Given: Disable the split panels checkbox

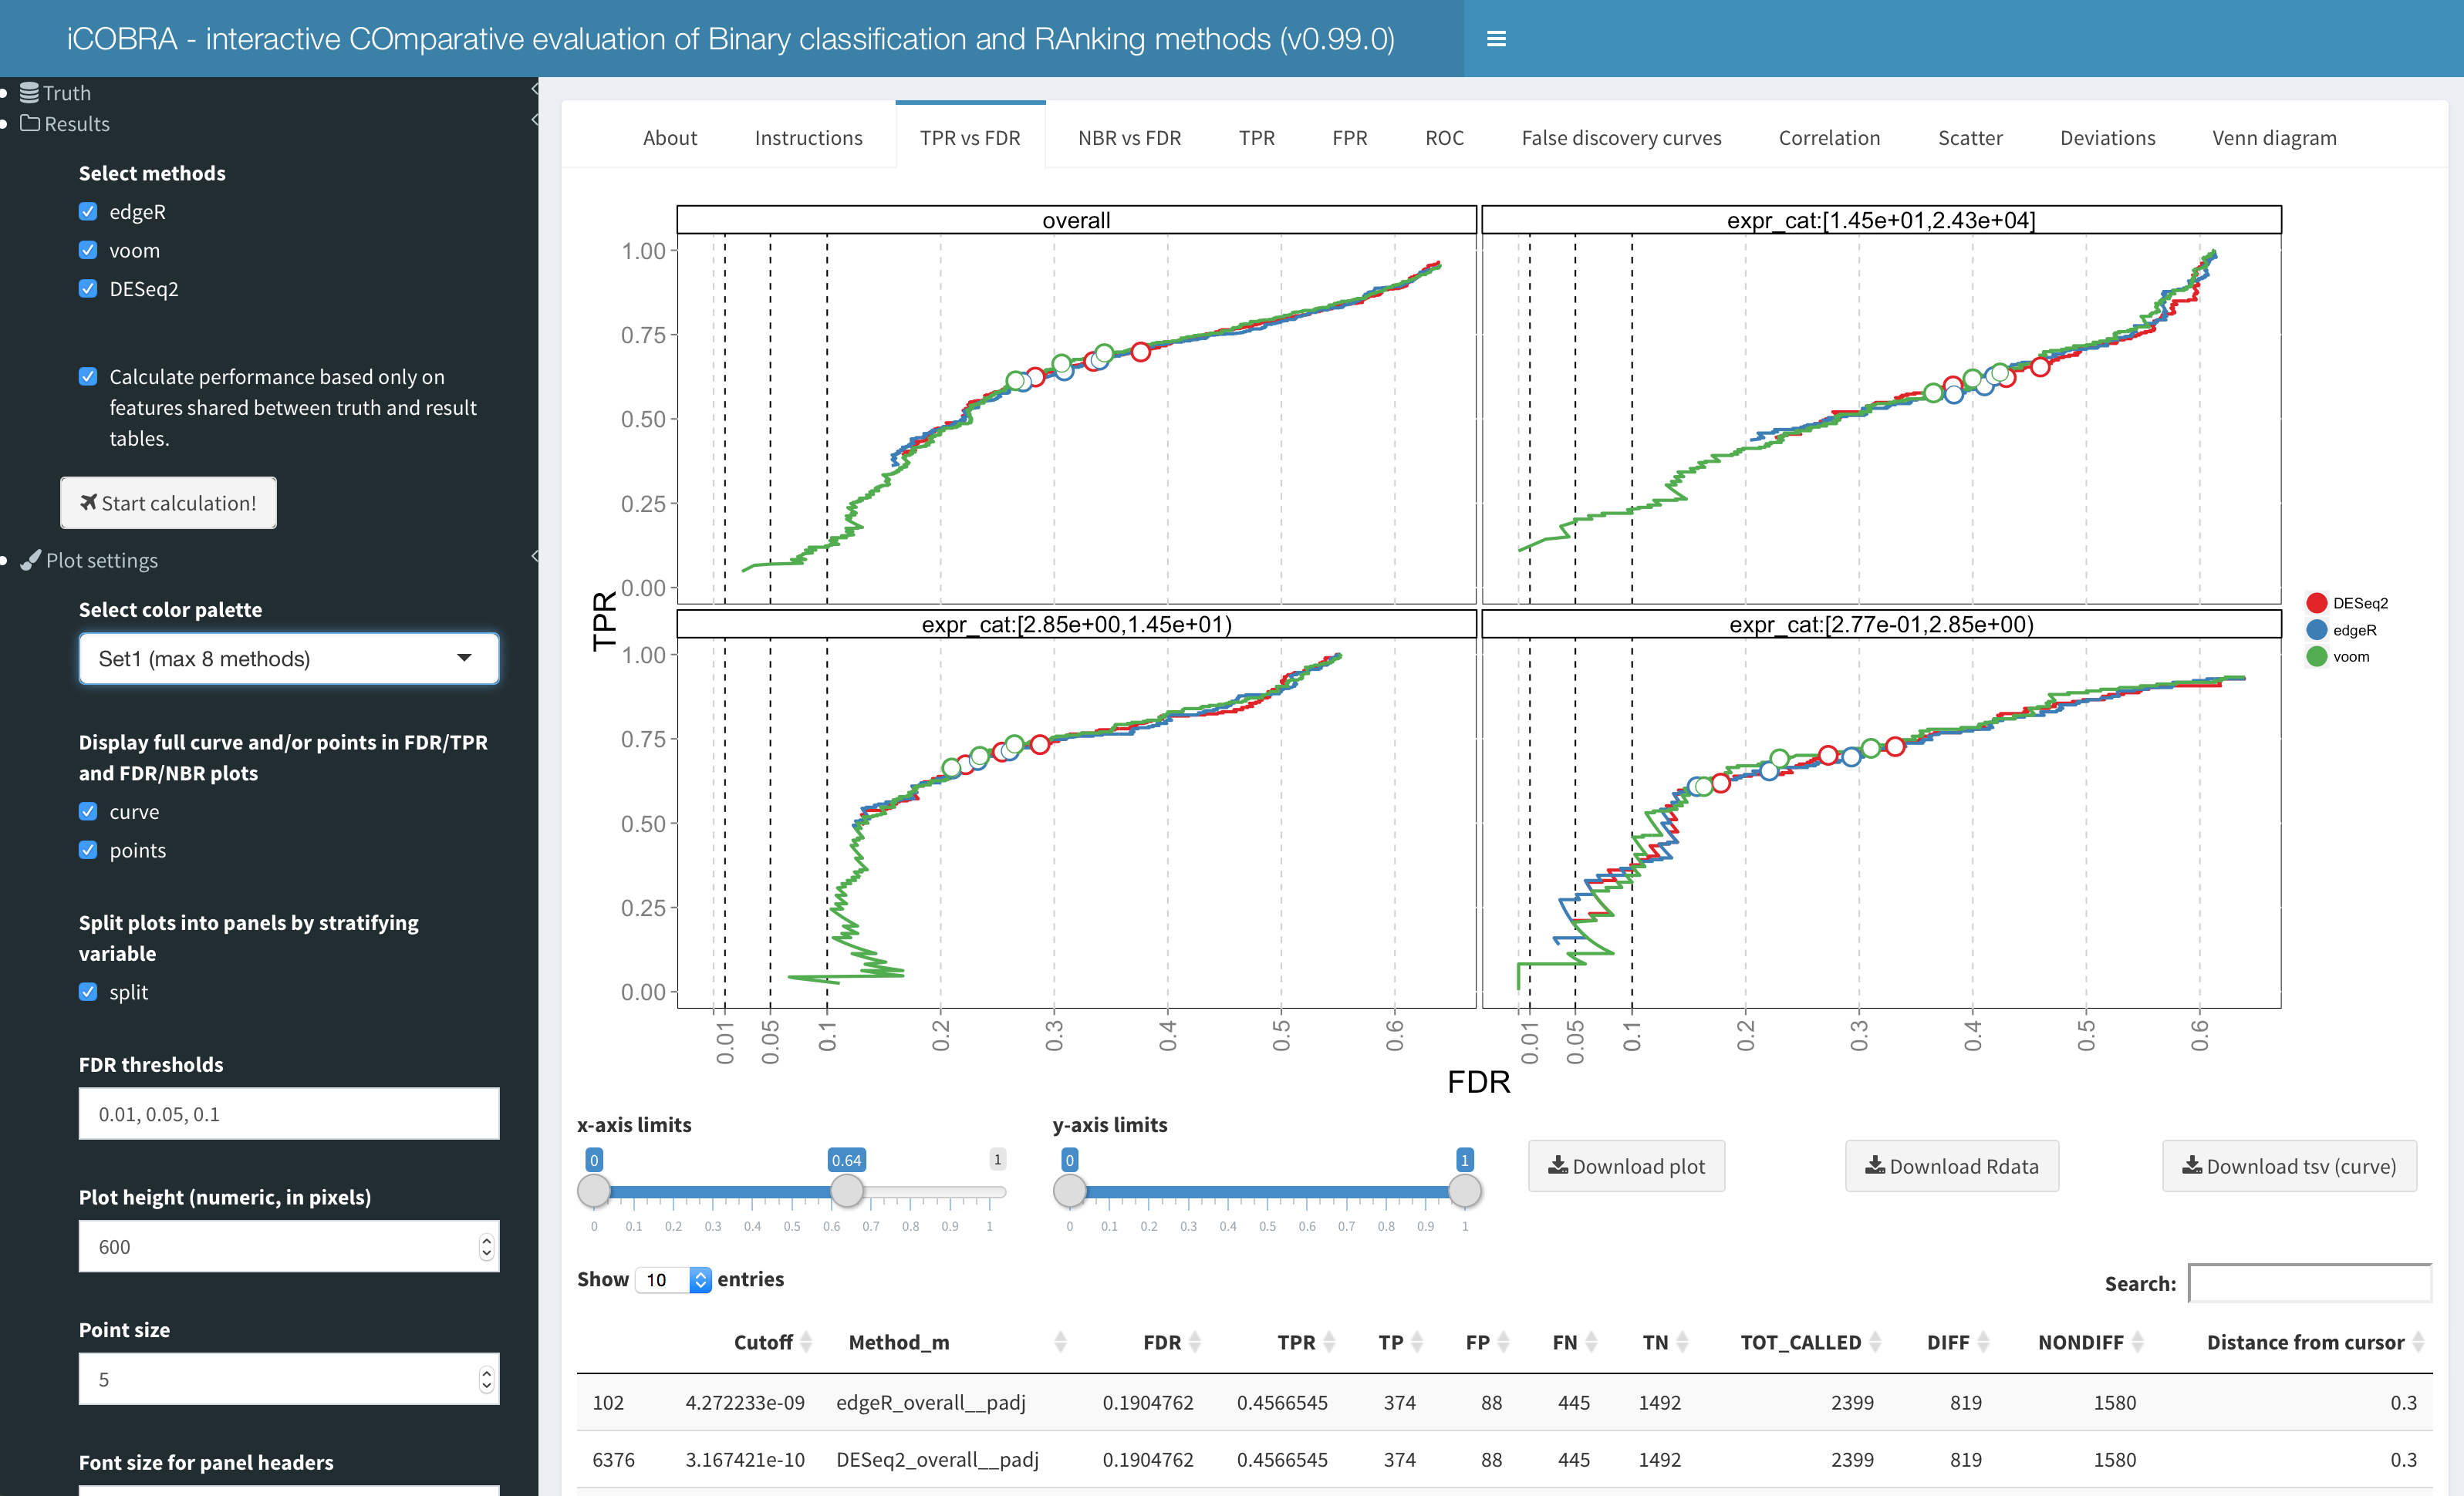Looking at the screenshot, I should pyautogui.click(x=88, y=992).
